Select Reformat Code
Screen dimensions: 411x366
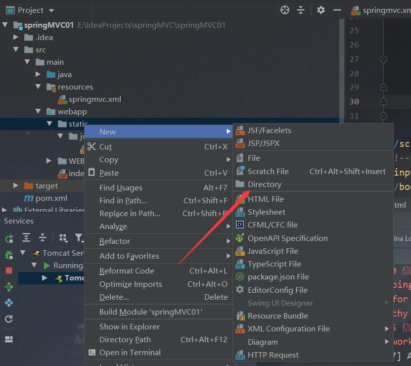tap(158, 271)
